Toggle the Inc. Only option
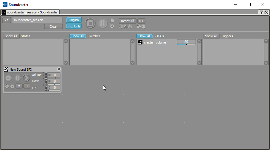This screenshot has height=150, width=270. pos(74,26)
